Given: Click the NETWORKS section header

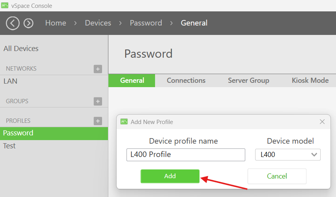Looking at the screenshot, I should click(x=21, y=69).
